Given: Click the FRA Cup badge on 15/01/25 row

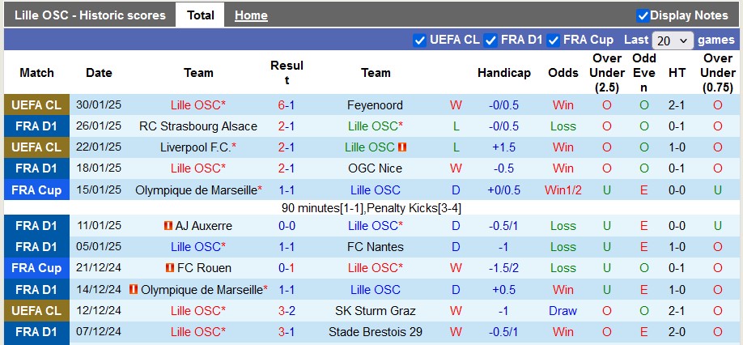Looking at the screenshot, I should (36, 190).
